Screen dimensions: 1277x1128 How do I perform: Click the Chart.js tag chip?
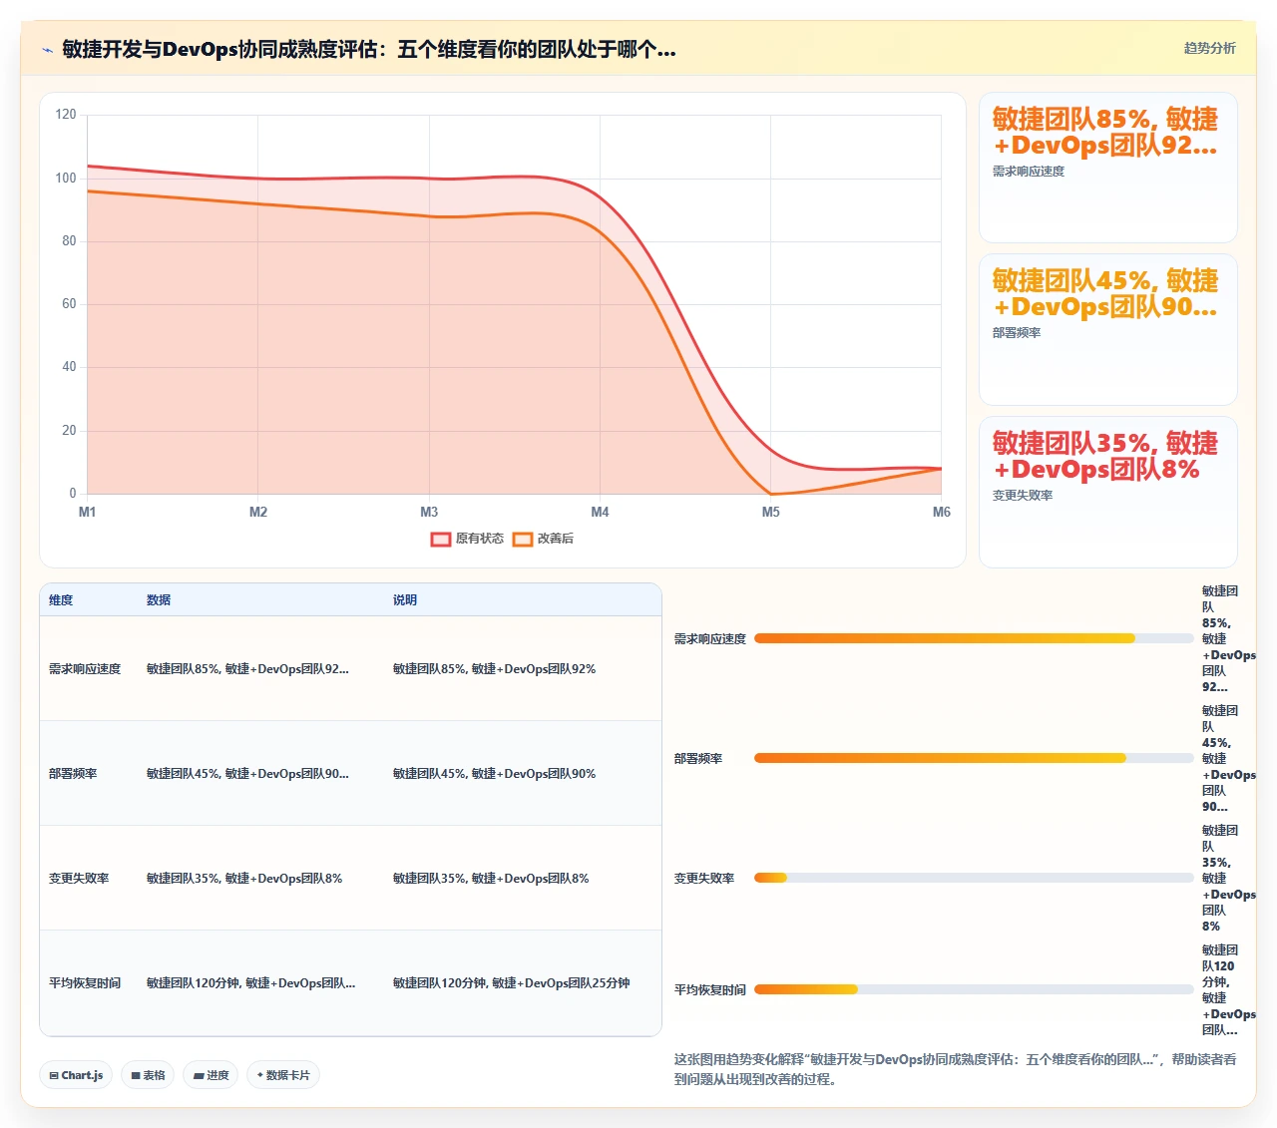point(76,1075)
